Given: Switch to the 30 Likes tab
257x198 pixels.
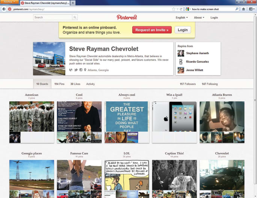Looking at the screenshot, I should coord(75,84).
